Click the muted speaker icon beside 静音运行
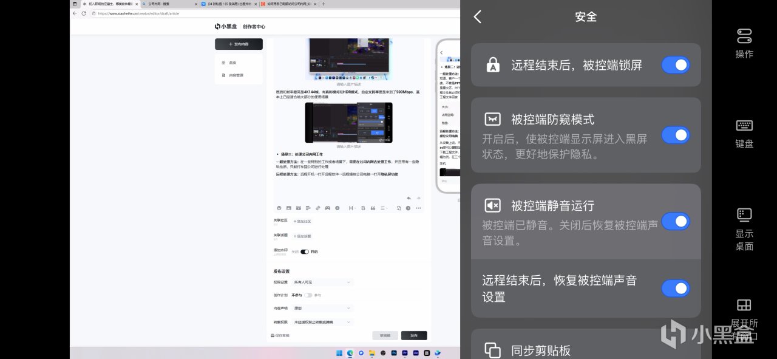 493,205
